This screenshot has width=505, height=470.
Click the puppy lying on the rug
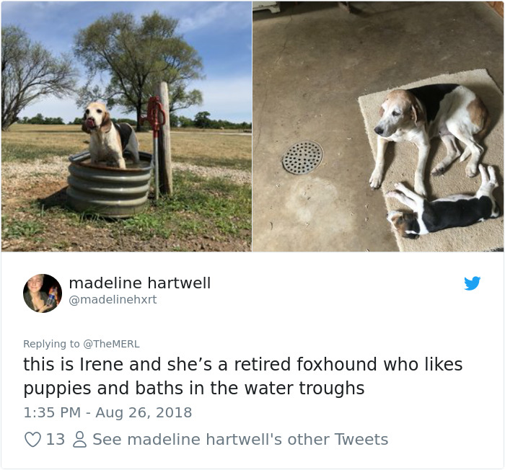pyautogui.click(x=443, y=205)
